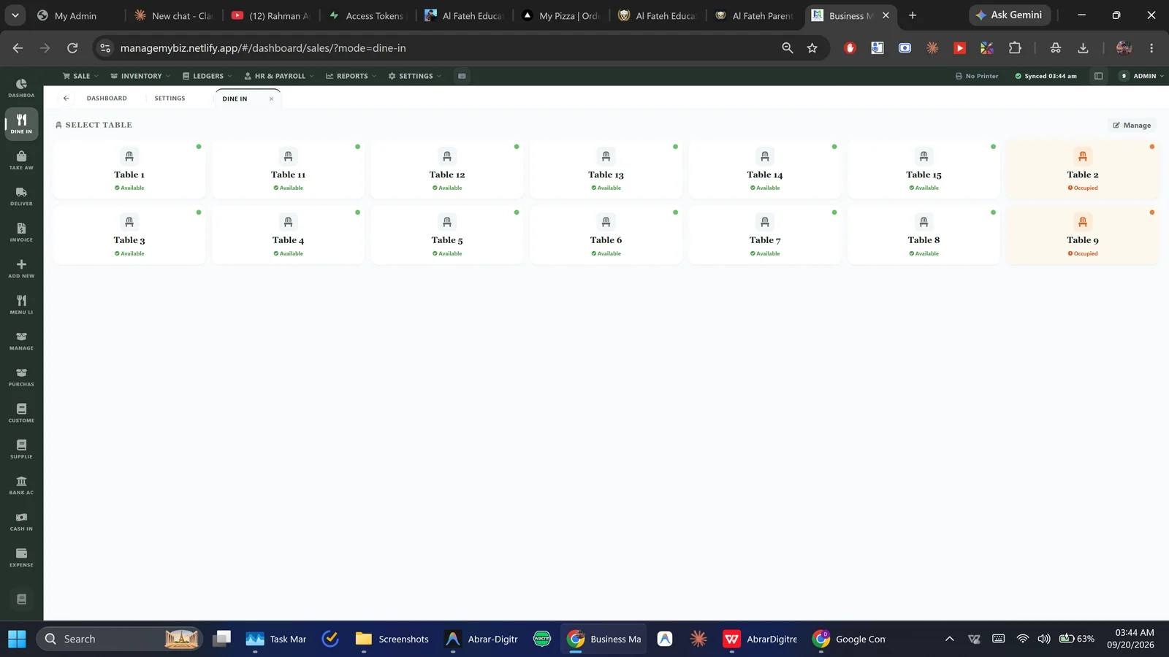Click the Manage tables button

1132,126
